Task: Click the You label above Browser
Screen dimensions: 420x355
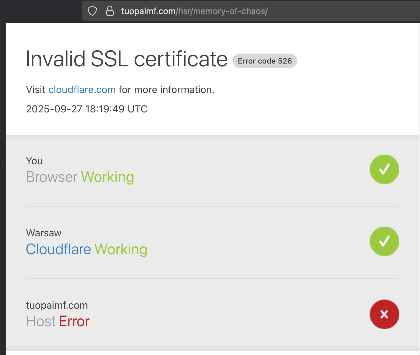Action: 34,161
